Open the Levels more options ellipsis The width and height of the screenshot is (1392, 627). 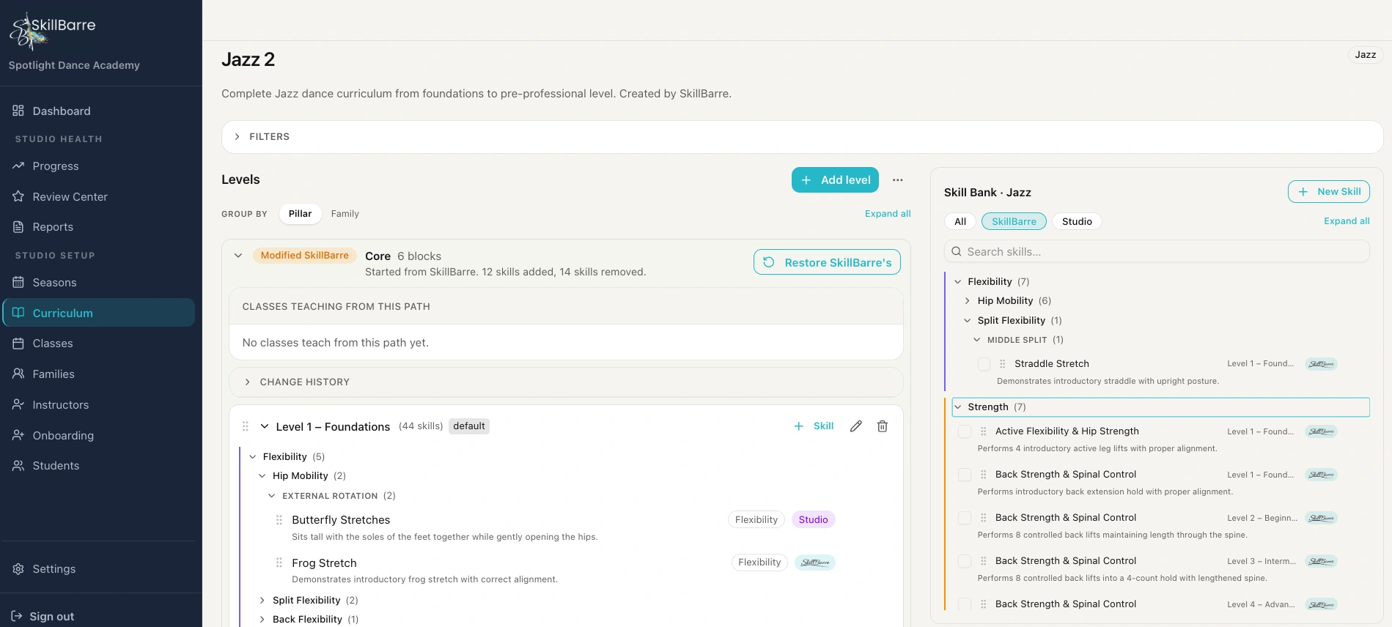tap(898, 180)
